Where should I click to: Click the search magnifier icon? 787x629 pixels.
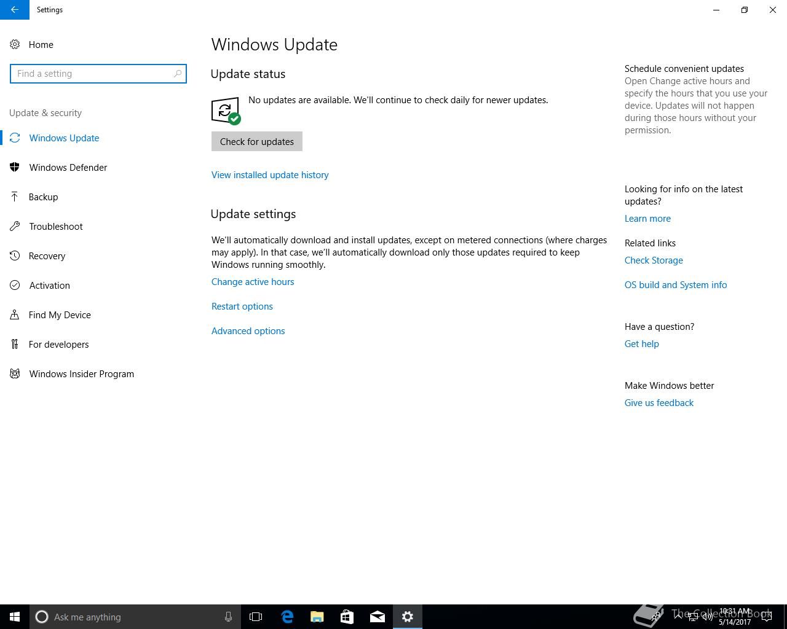point(178,74)
